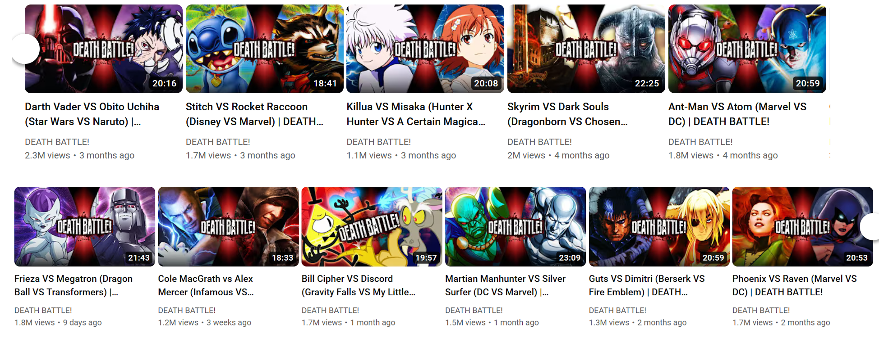Visit DEATH BATTLE! channel under Skyrim video
The image size is (879, 343).
539,142
